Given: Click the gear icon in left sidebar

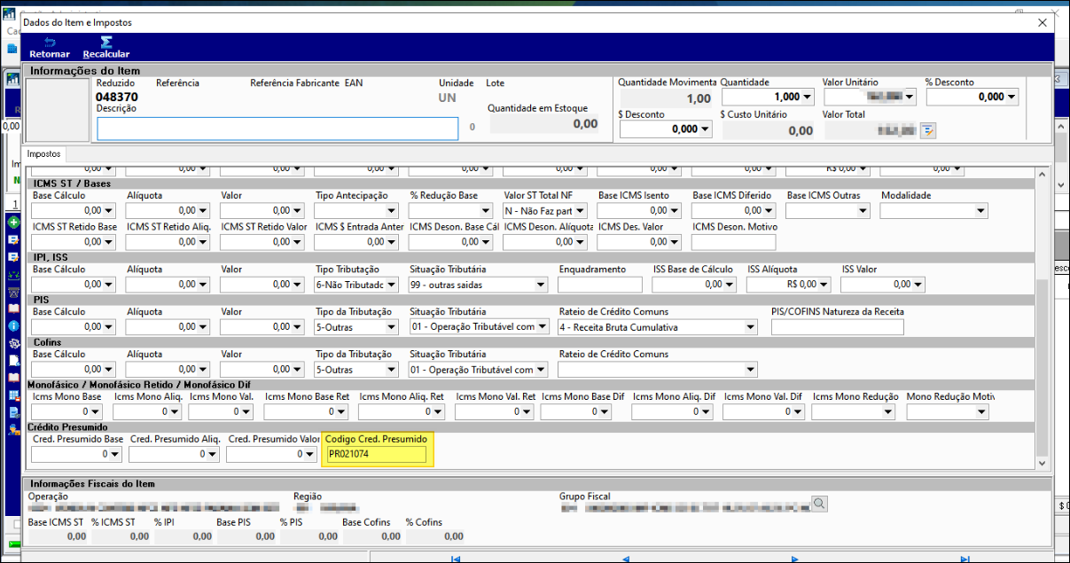Looking at the screenshot, I should [13, 343].
